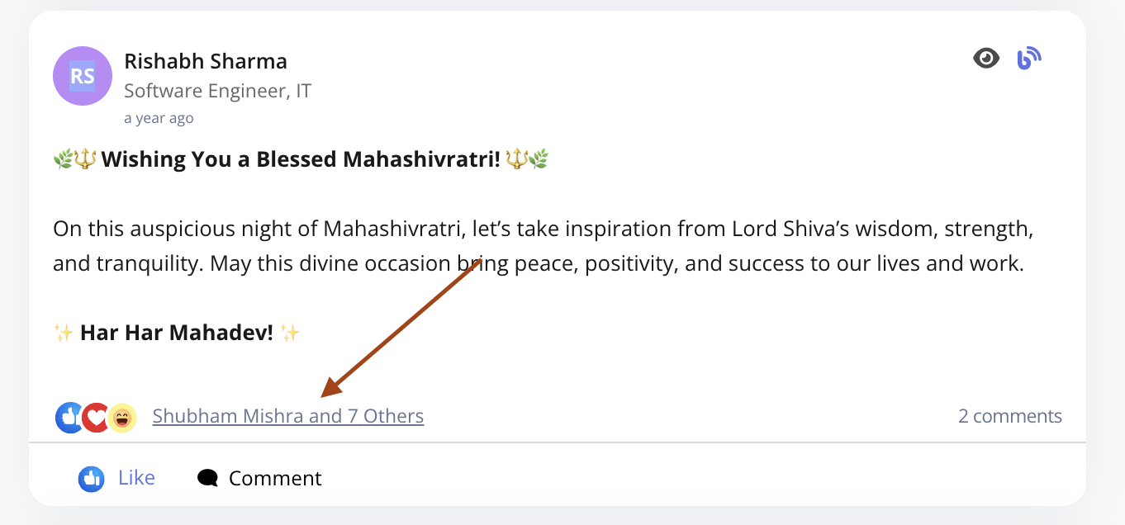Image resolution: width=1125 pixels, height=525 pixels.
Task: Click the laughing emoji reaction badge
Action: pos(121,418)
